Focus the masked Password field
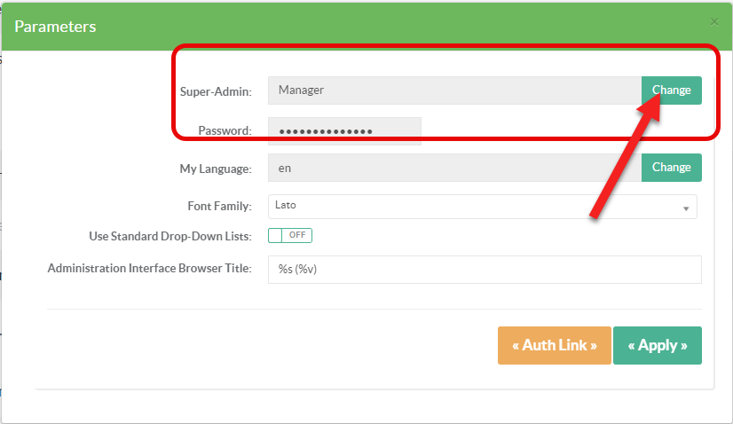 point(344,131)
